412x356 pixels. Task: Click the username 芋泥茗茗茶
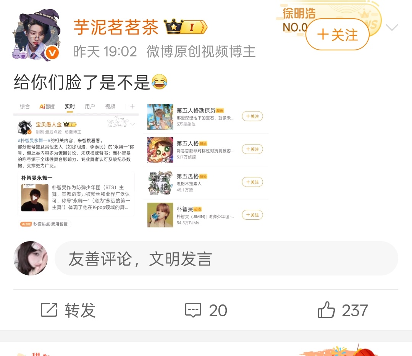pos(116,27)
